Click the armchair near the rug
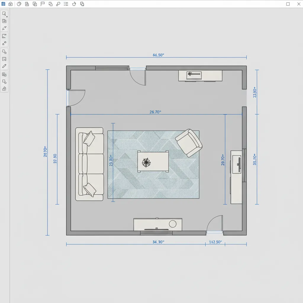Image resolution: width=303 pixels, height=303 pixels. tap(189, 142)
